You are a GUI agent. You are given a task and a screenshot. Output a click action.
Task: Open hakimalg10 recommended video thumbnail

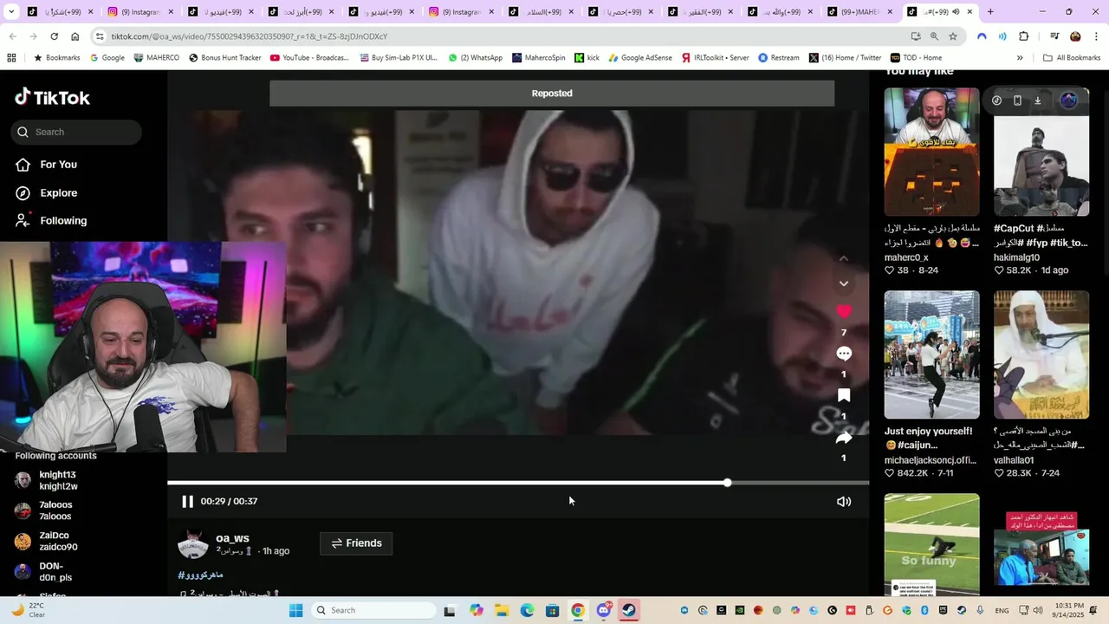point(1041,152)
